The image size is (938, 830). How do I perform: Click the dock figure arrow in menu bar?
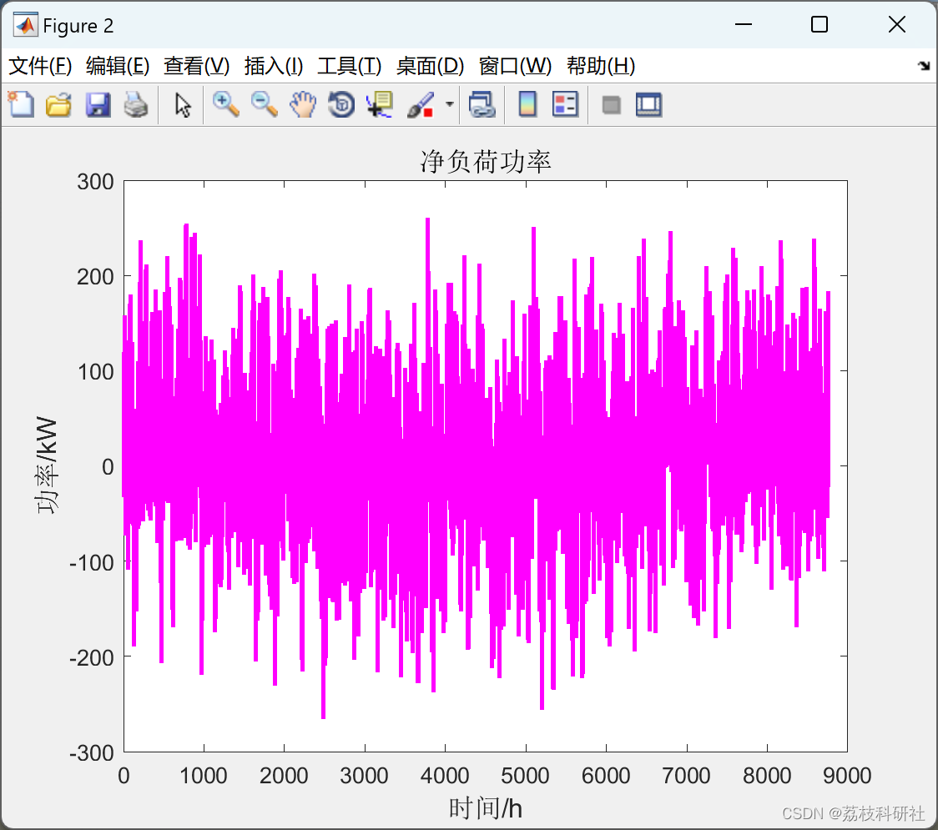(x=923, y=66)
